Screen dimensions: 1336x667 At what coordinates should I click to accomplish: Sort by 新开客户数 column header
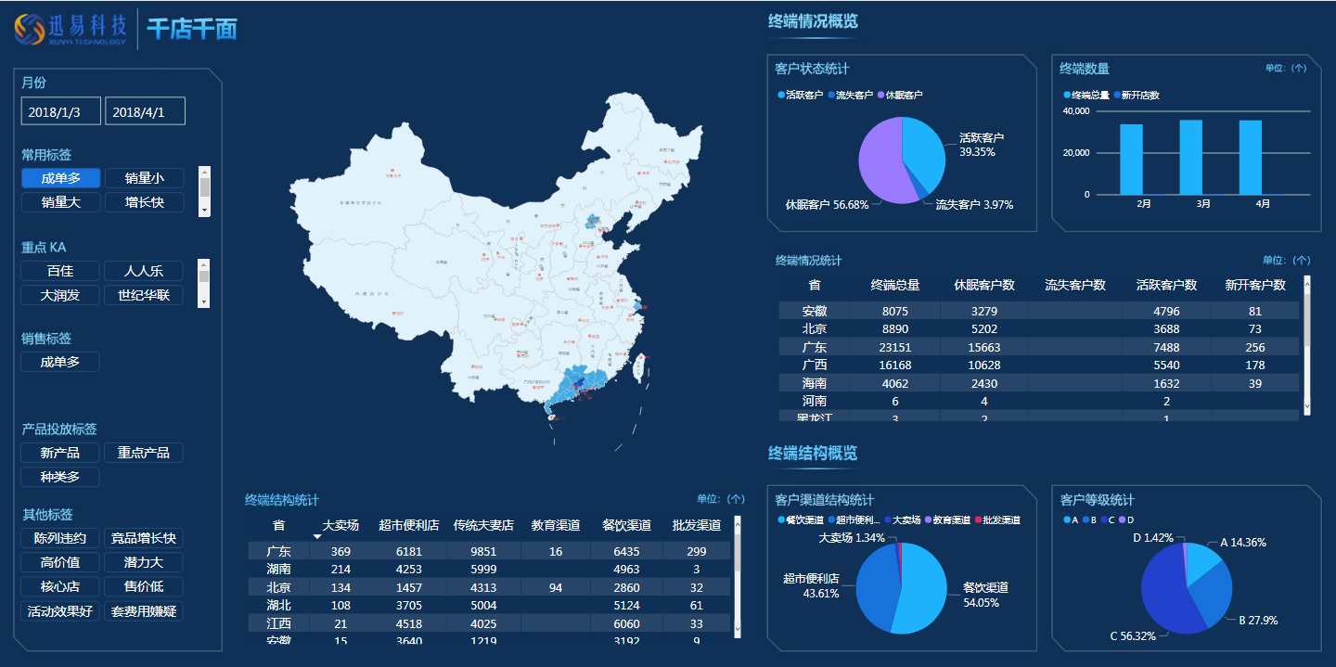tap(1255, 285)
